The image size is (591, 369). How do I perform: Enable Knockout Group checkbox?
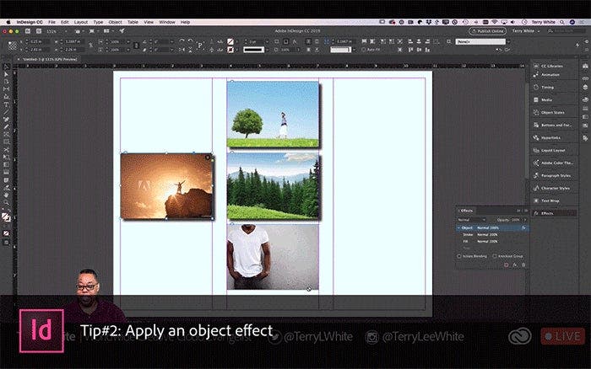click(494, 255)
